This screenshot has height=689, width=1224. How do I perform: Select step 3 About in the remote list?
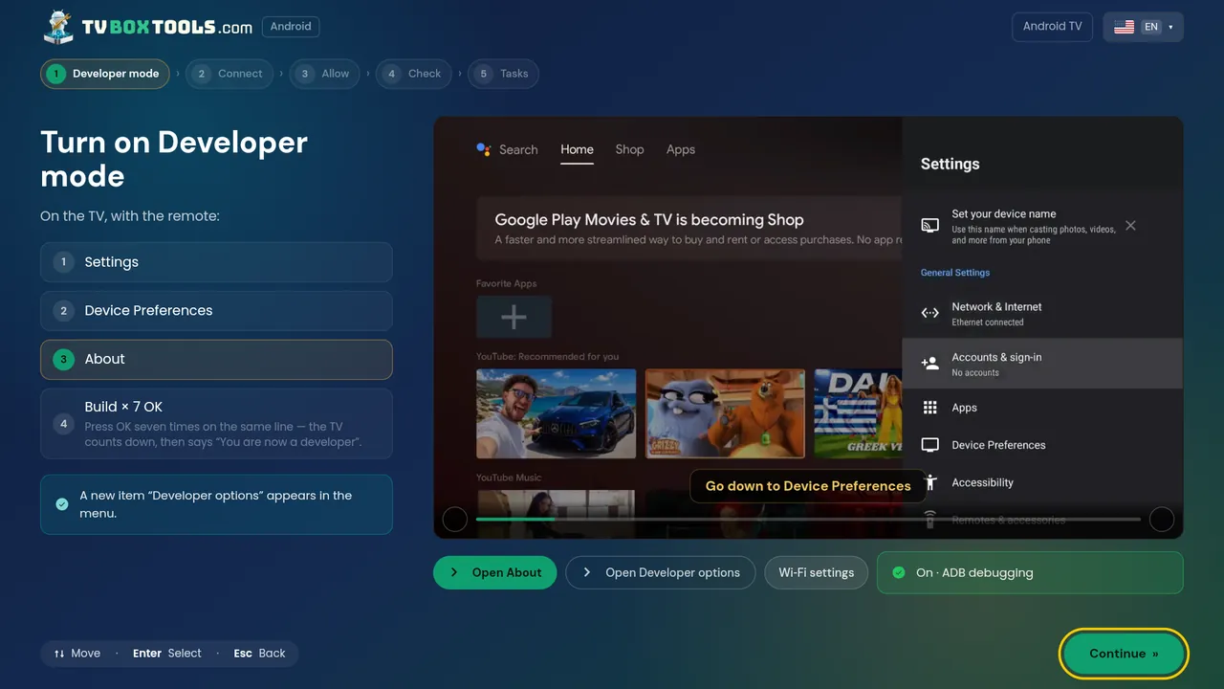pos(216,360)
